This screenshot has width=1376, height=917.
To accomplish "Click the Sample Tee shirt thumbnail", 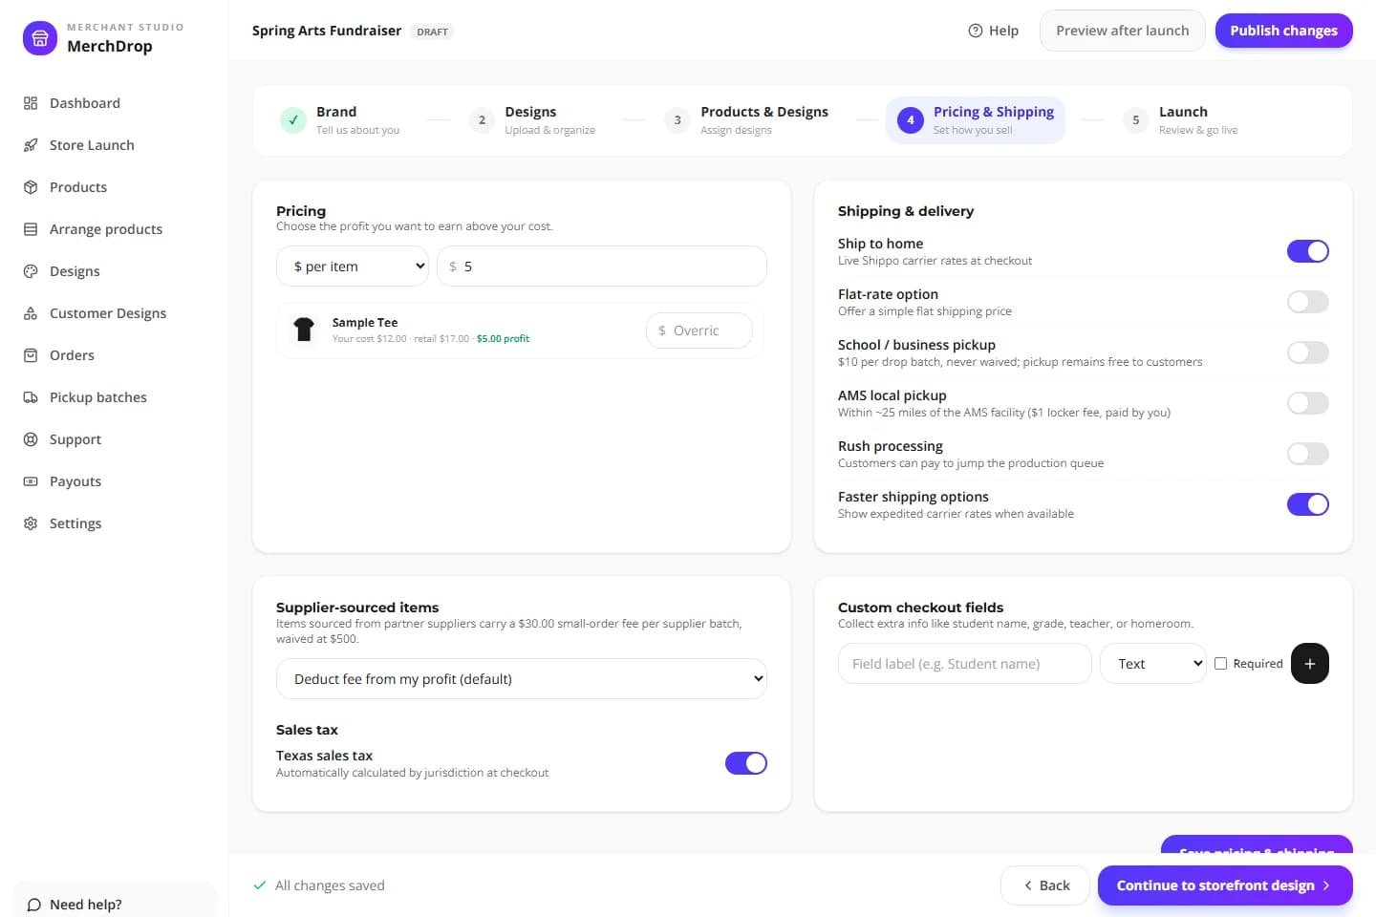I will tap(304, 330).
